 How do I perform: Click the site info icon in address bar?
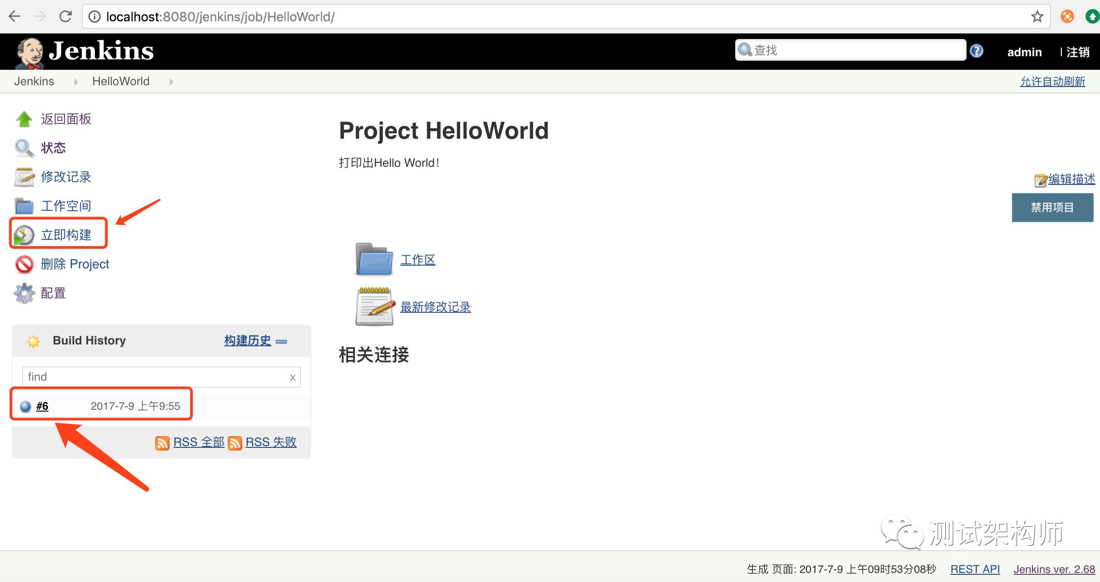click(x=94, y=17)
